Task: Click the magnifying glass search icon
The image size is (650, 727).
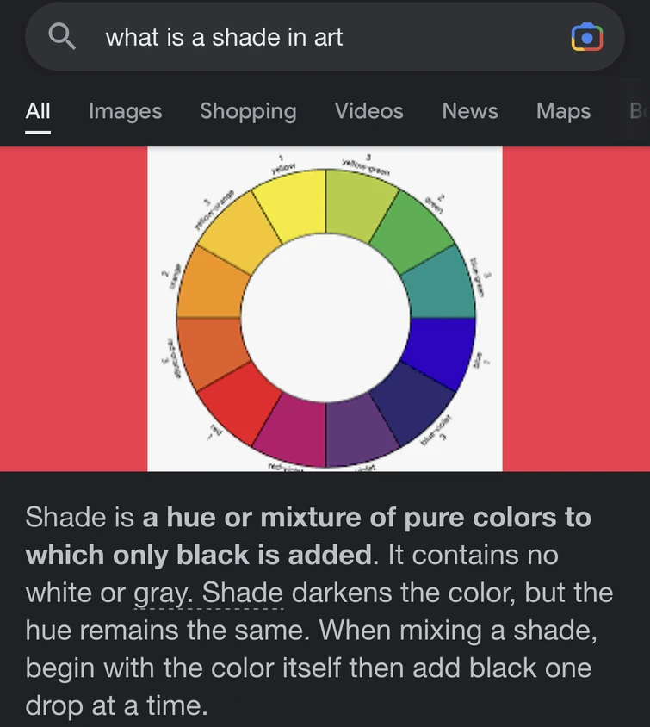Action: click(x=60, y=36)
